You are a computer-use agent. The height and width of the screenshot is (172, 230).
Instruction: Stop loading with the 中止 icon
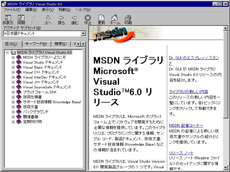pos(88,18)
